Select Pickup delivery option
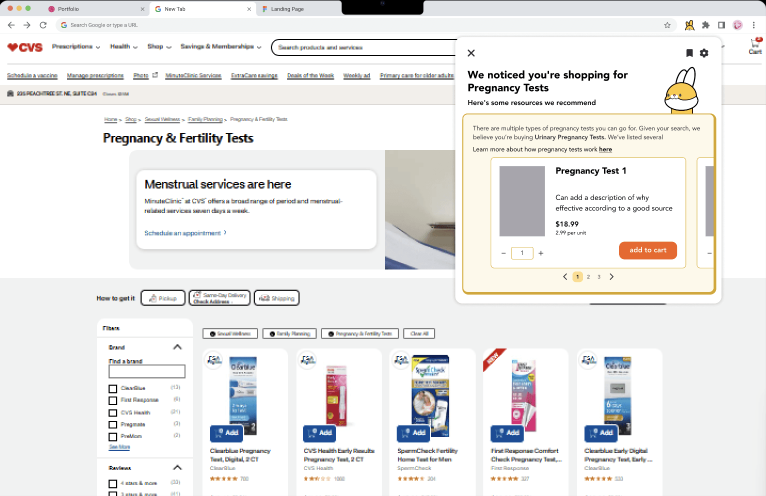The width and height of the screenshot is (766, 496). click(163, 298)
